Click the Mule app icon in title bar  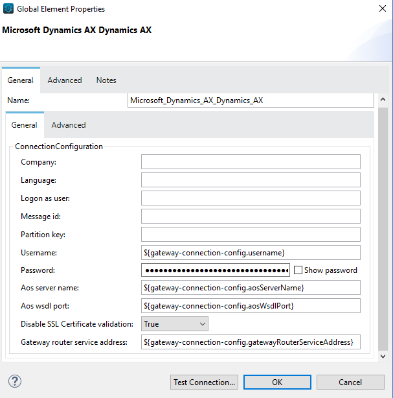point(8,9)
